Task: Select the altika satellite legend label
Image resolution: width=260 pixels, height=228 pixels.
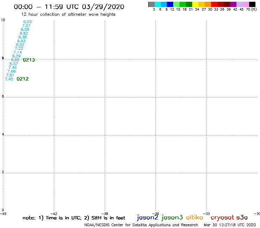Action: (x=195, y=217)
